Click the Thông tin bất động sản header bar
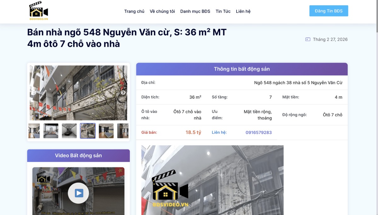This screenshot has width=378, height=215. point(242,69)
